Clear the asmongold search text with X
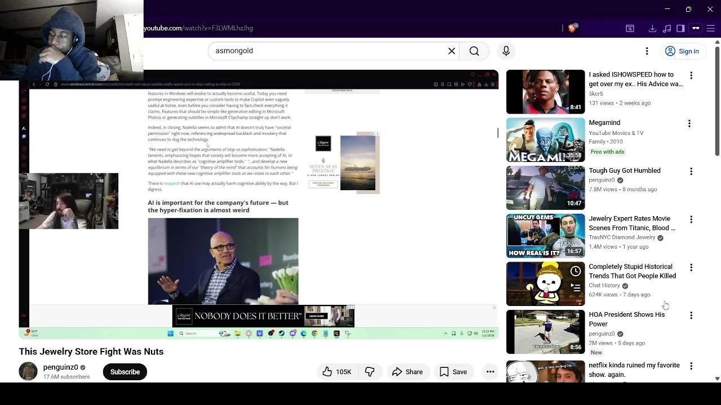721x405 pixels. coord(452,51)
